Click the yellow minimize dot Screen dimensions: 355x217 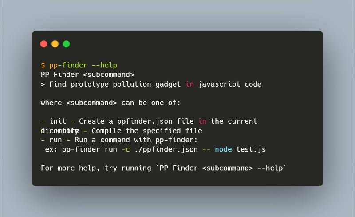click(55, 44)
